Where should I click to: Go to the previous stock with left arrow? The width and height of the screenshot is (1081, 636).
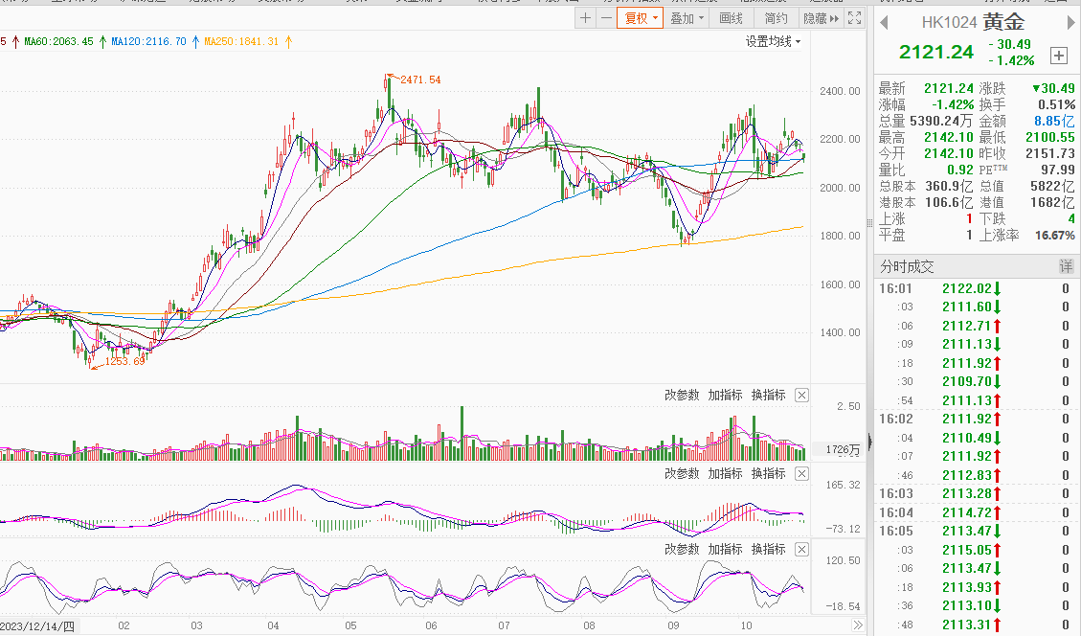click(883, 22)
